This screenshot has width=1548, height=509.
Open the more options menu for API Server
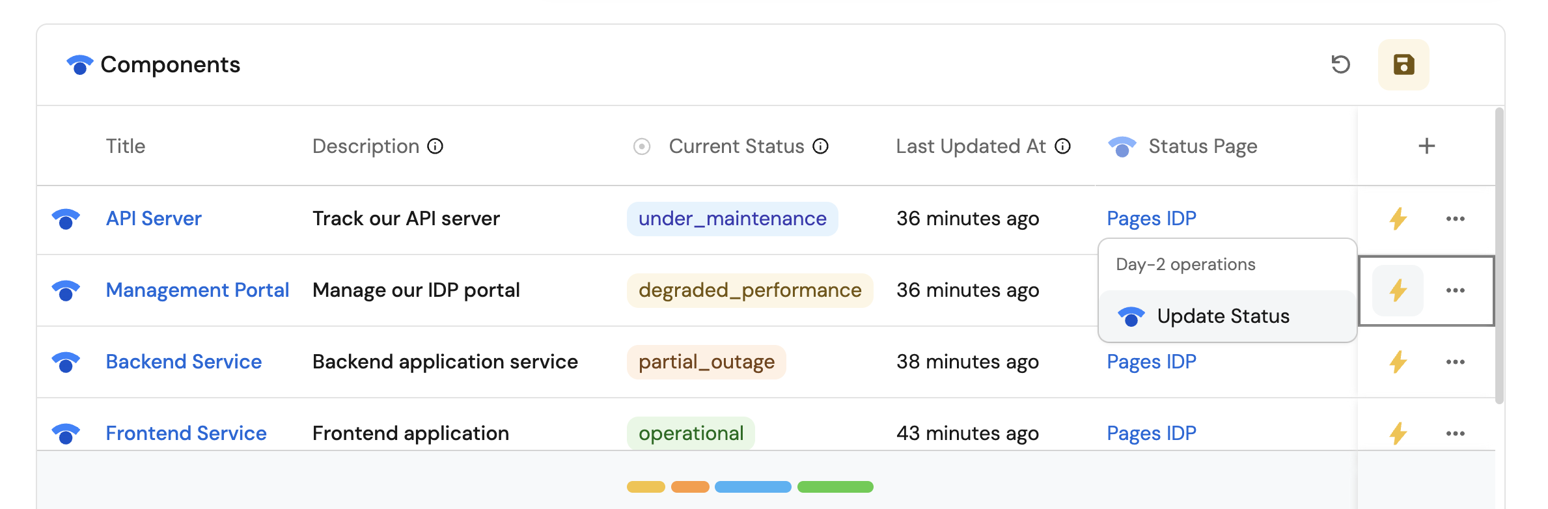pyautogui.click(x=1455, y=219)
